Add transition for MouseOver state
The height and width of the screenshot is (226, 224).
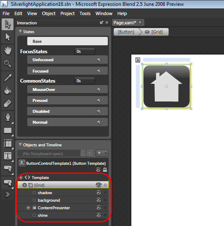tap(99, 89)
